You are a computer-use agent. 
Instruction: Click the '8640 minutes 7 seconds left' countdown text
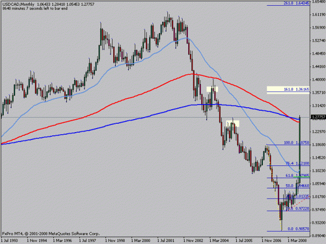click(35, 9)
